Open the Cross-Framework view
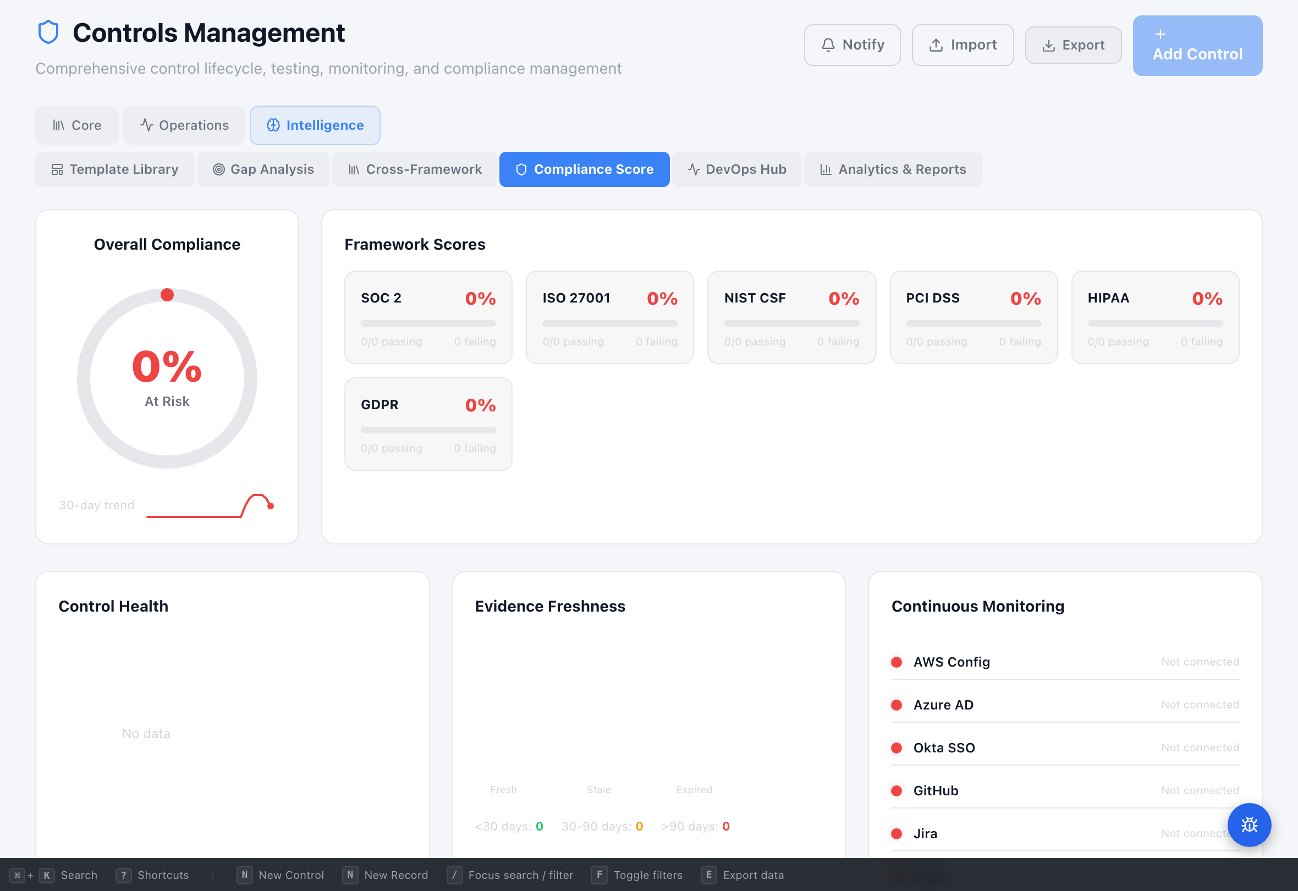 (414, 169)
